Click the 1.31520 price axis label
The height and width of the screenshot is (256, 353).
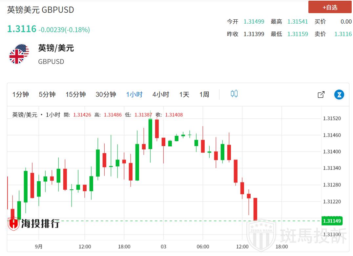click(332, 118)
